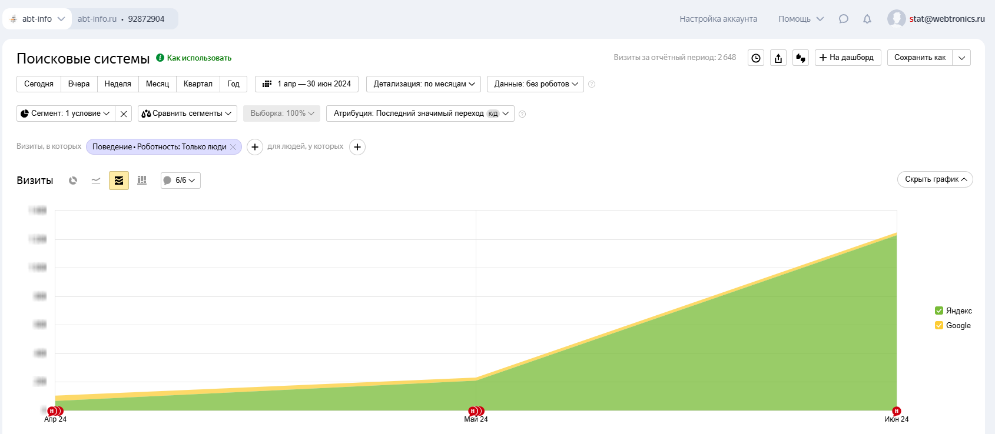Image resolution: width=995 pixels, height=434 pixels.
Task: Select the stacked area chart icon
Action: coord(119,181)
